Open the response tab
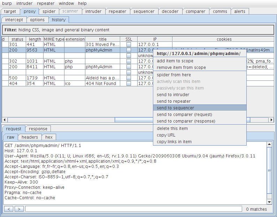 [38, 129]
